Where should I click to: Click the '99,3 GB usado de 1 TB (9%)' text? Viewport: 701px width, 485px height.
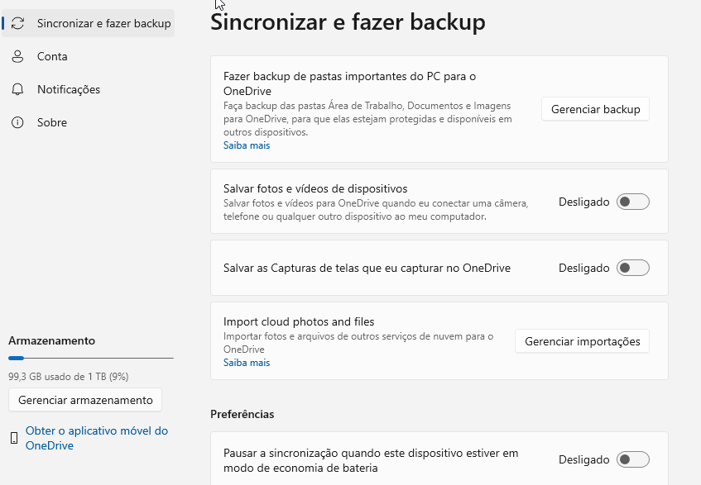click(69, 377)
